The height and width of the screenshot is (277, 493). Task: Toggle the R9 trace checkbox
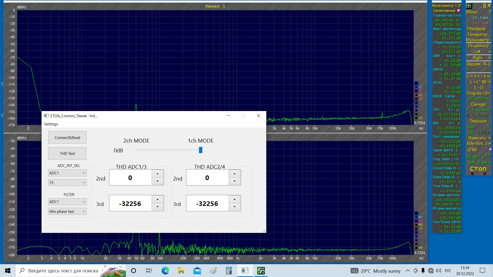click(x=416, y=248)
